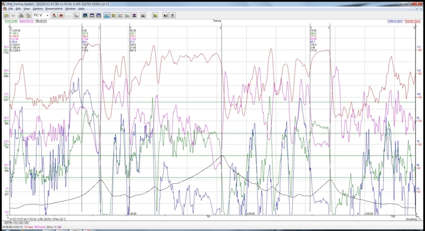The image size is (425, 231).
Task: Open the Options menu
Action: (38, 9)
